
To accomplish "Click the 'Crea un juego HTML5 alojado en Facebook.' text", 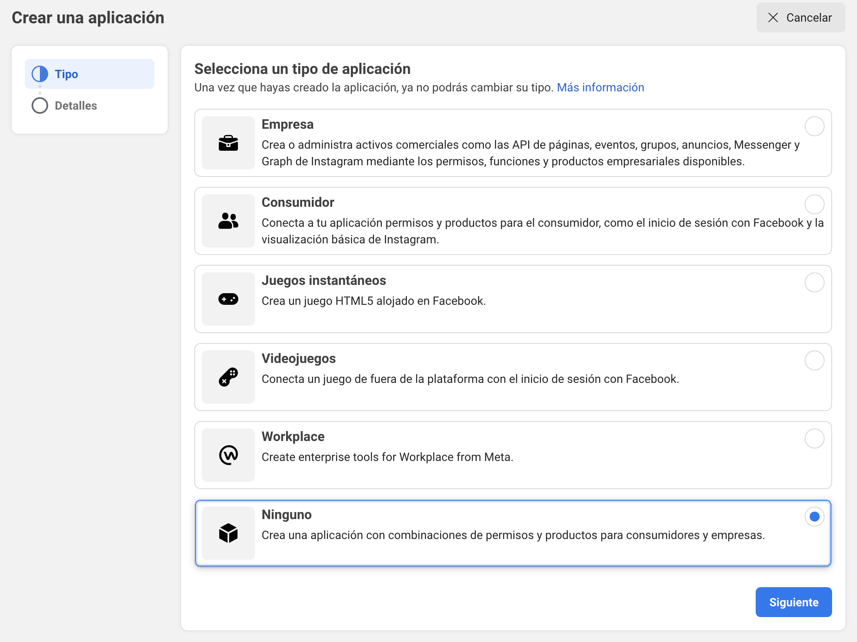I will pyautogui.click(x=374, y=301).
